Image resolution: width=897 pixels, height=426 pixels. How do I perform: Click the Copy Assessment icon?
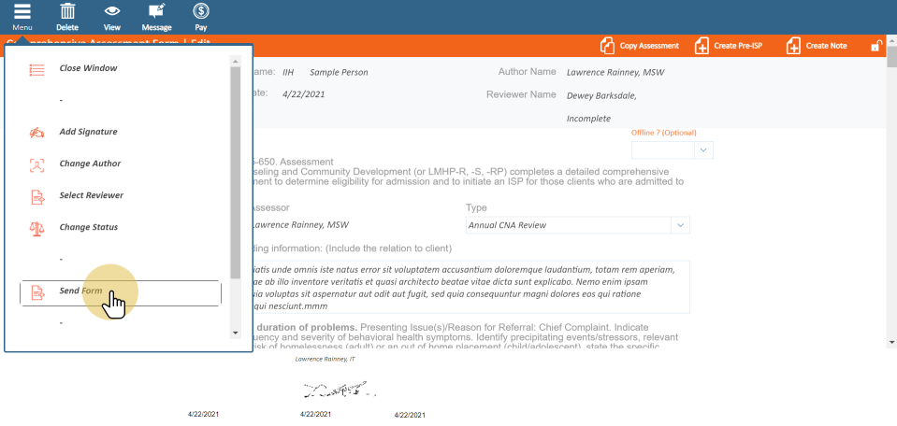pos(608,46)
